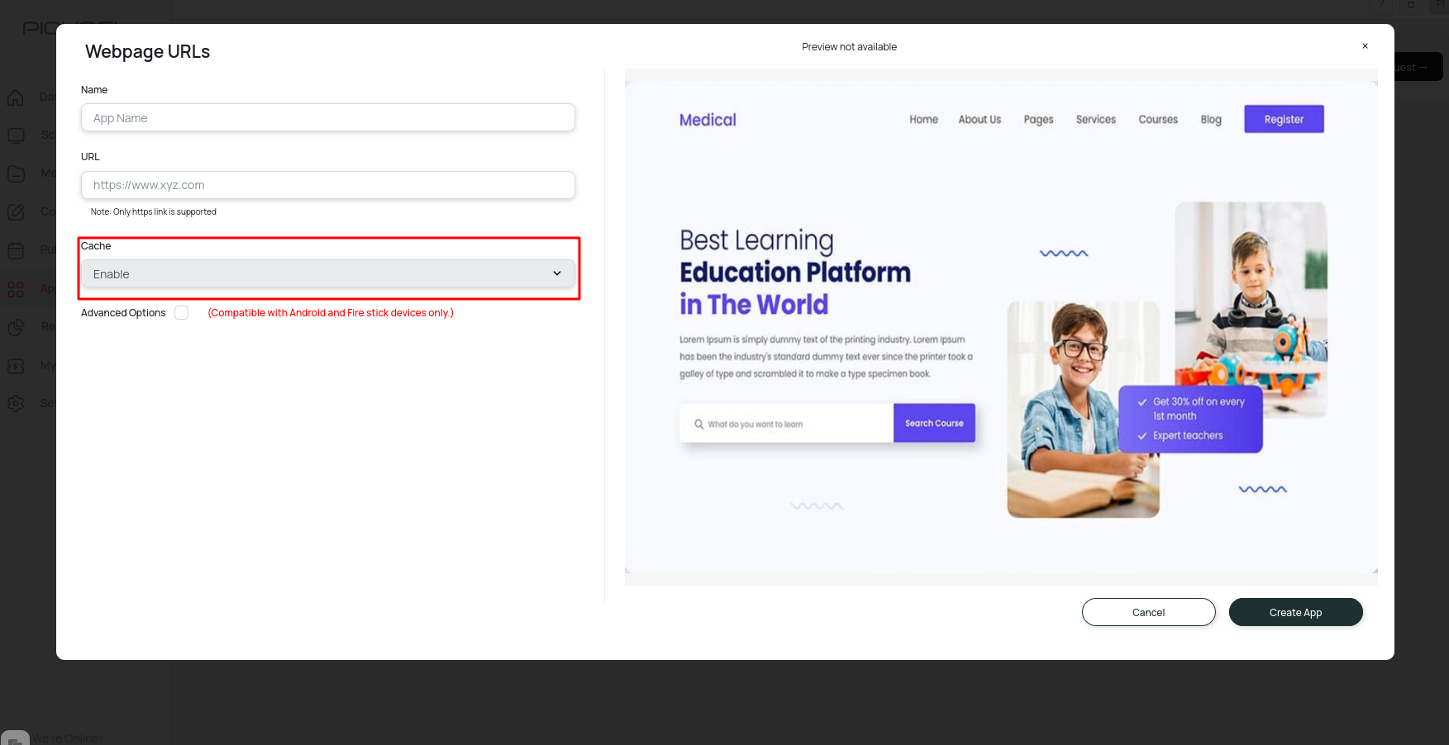Open Reports via the pie chart icon
The image size is (1449, 745).
coord(16,326)
